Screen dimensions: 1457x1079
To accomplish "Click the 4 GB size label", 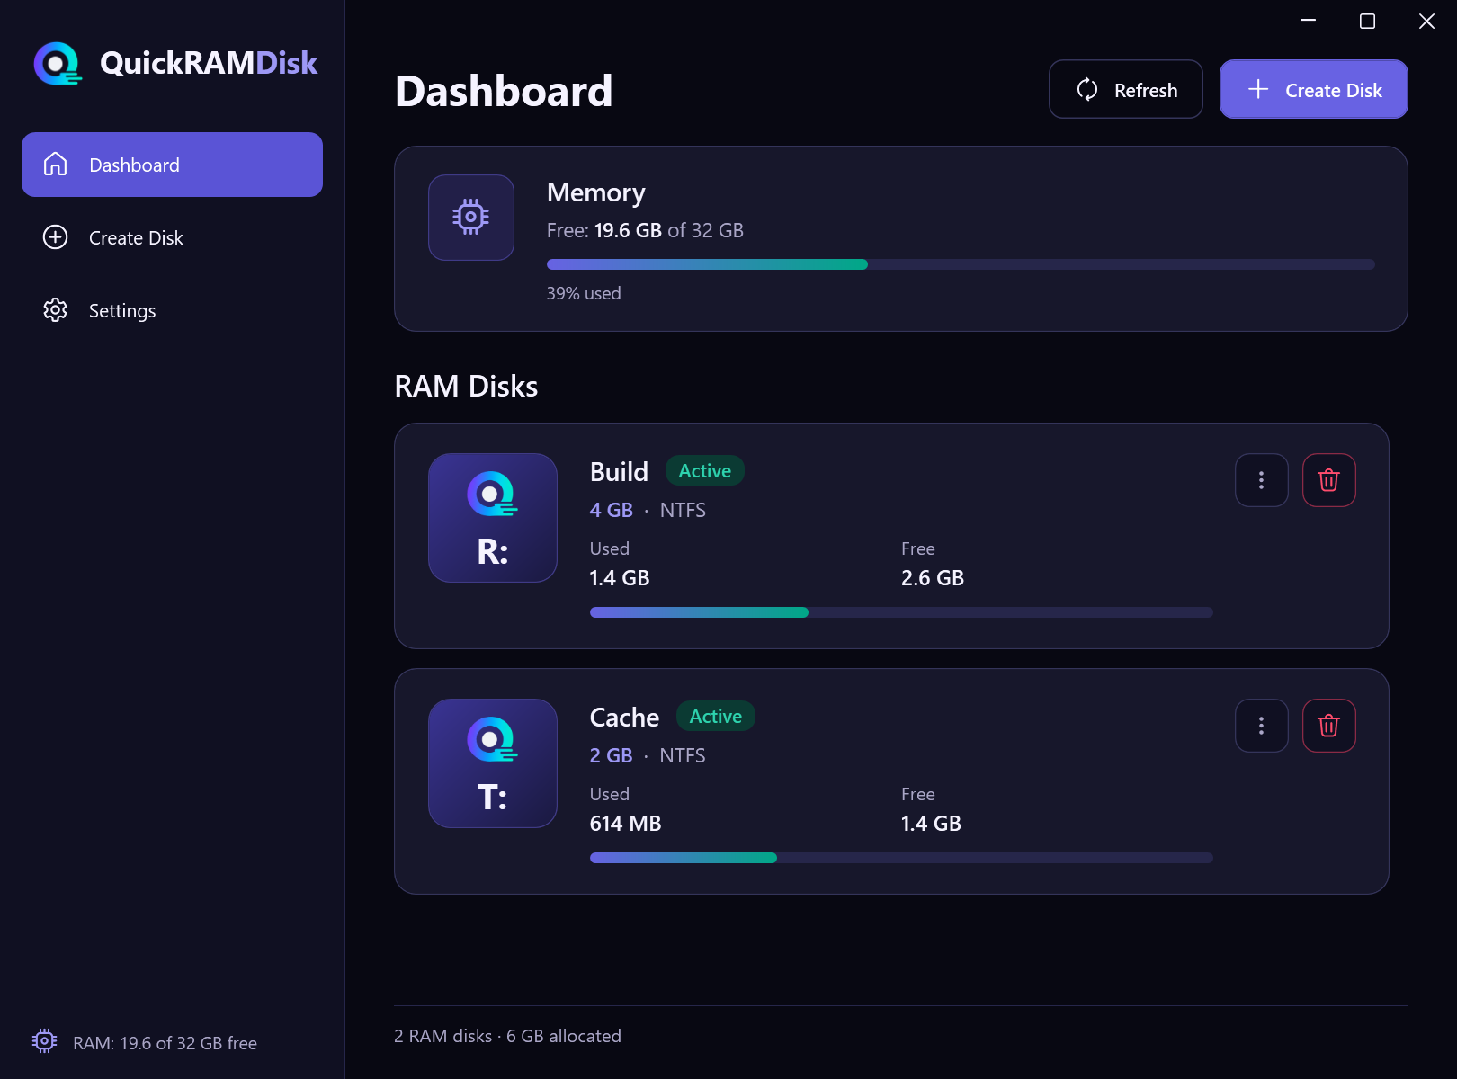I will pos(612,510).
